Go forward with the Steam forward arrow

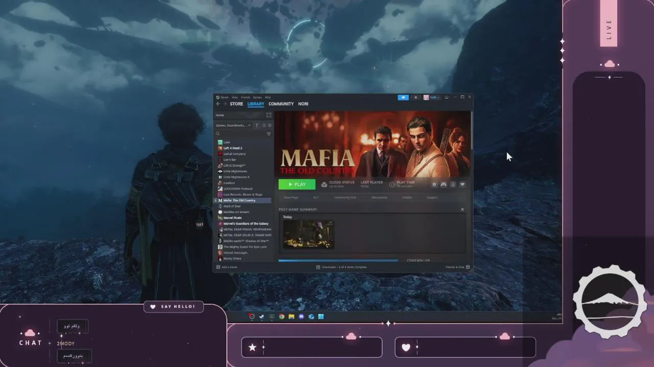(x=225, y=104)
